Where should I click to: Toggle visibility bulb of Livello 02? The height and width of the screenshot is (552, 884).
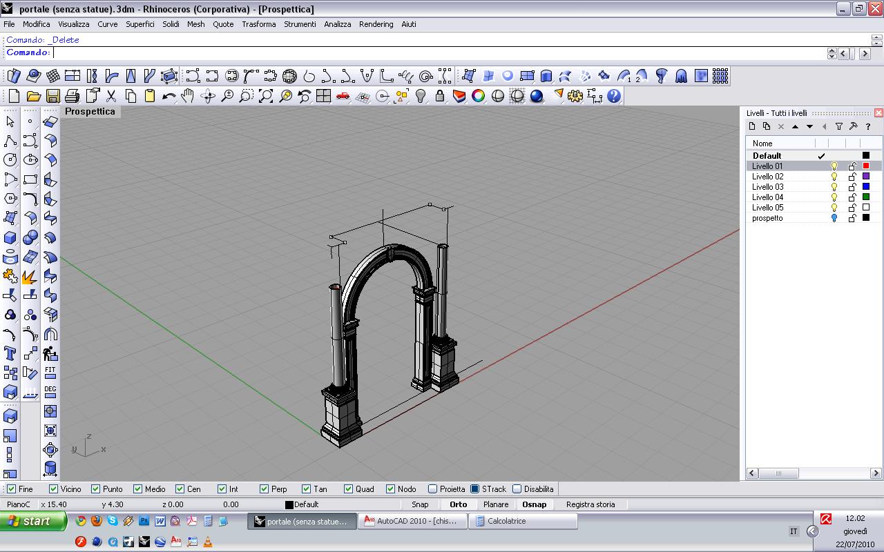click(834, 177)
